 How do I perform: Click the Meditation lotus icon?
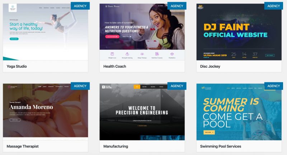[172, 54]
